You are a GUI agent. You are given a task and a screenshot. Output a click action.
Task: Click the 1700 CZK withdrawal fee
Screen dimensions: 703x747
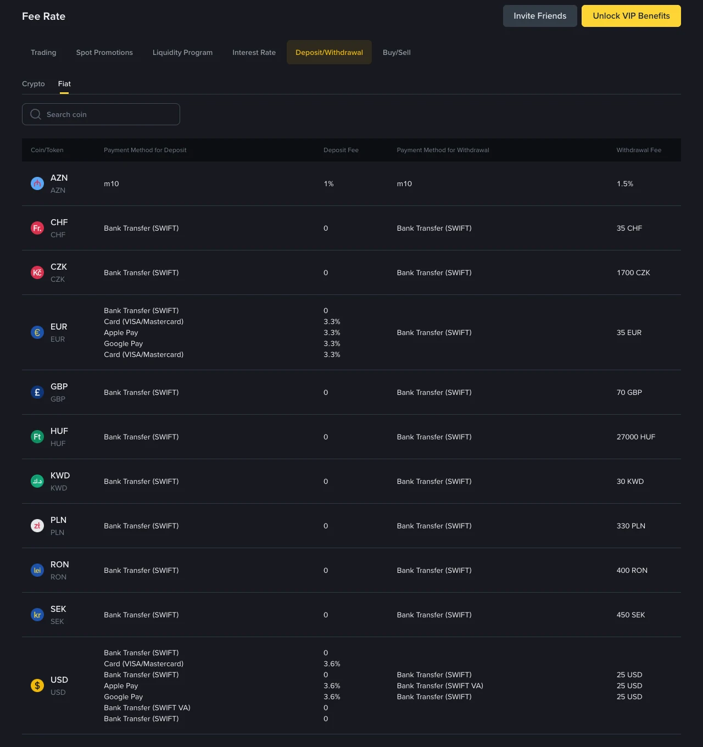[x=633, y=272]
